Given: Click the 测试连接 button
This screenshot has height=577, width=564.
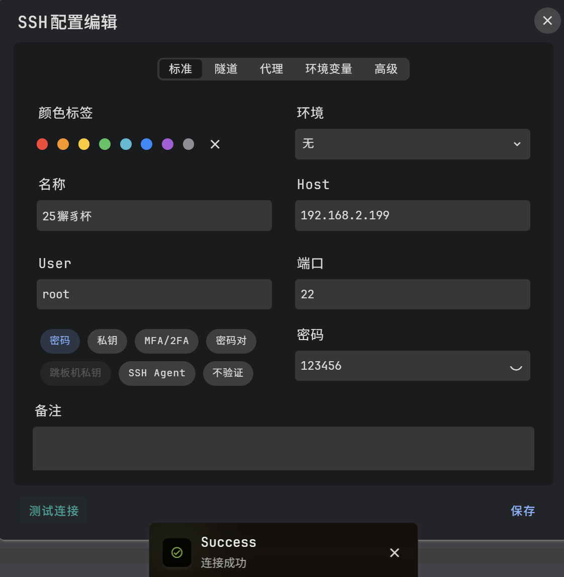Looking at the screenshot, I should click(54, 511).
